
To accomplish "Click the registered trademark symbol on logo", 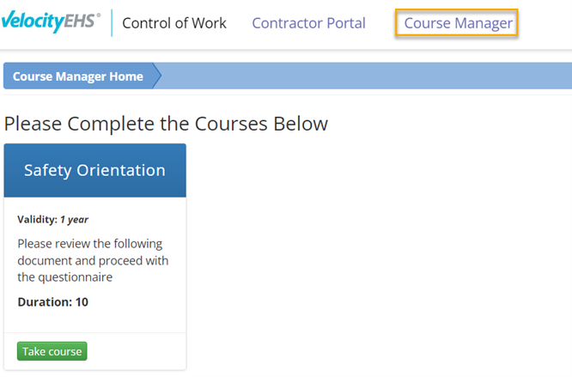I will [x=98, y=16].
